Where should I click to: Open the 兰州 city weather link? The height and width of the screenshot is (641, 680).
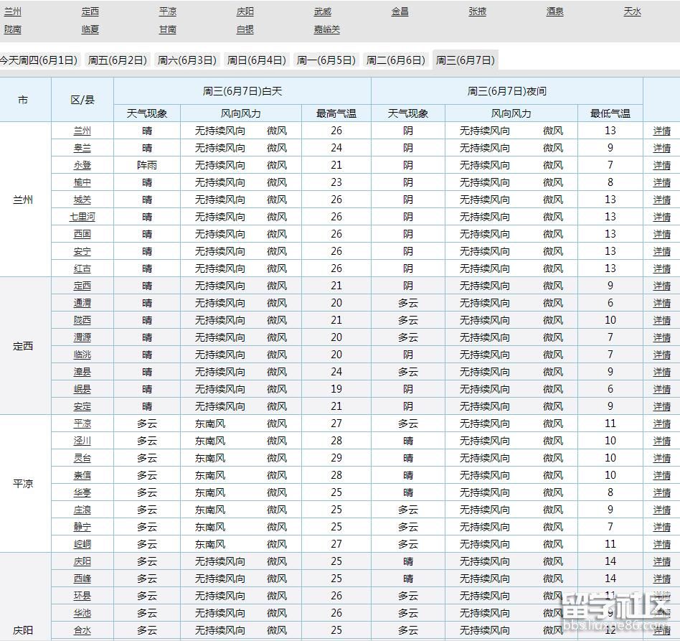point(12,11)
